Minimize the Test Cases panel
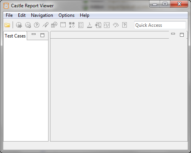Screen dimensions: 191x153 (34, 34)
